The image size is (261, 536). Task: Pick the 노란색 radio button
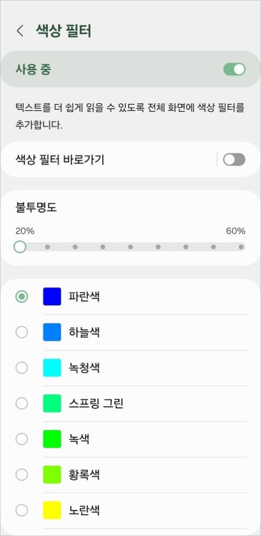[x=22, y=510]
